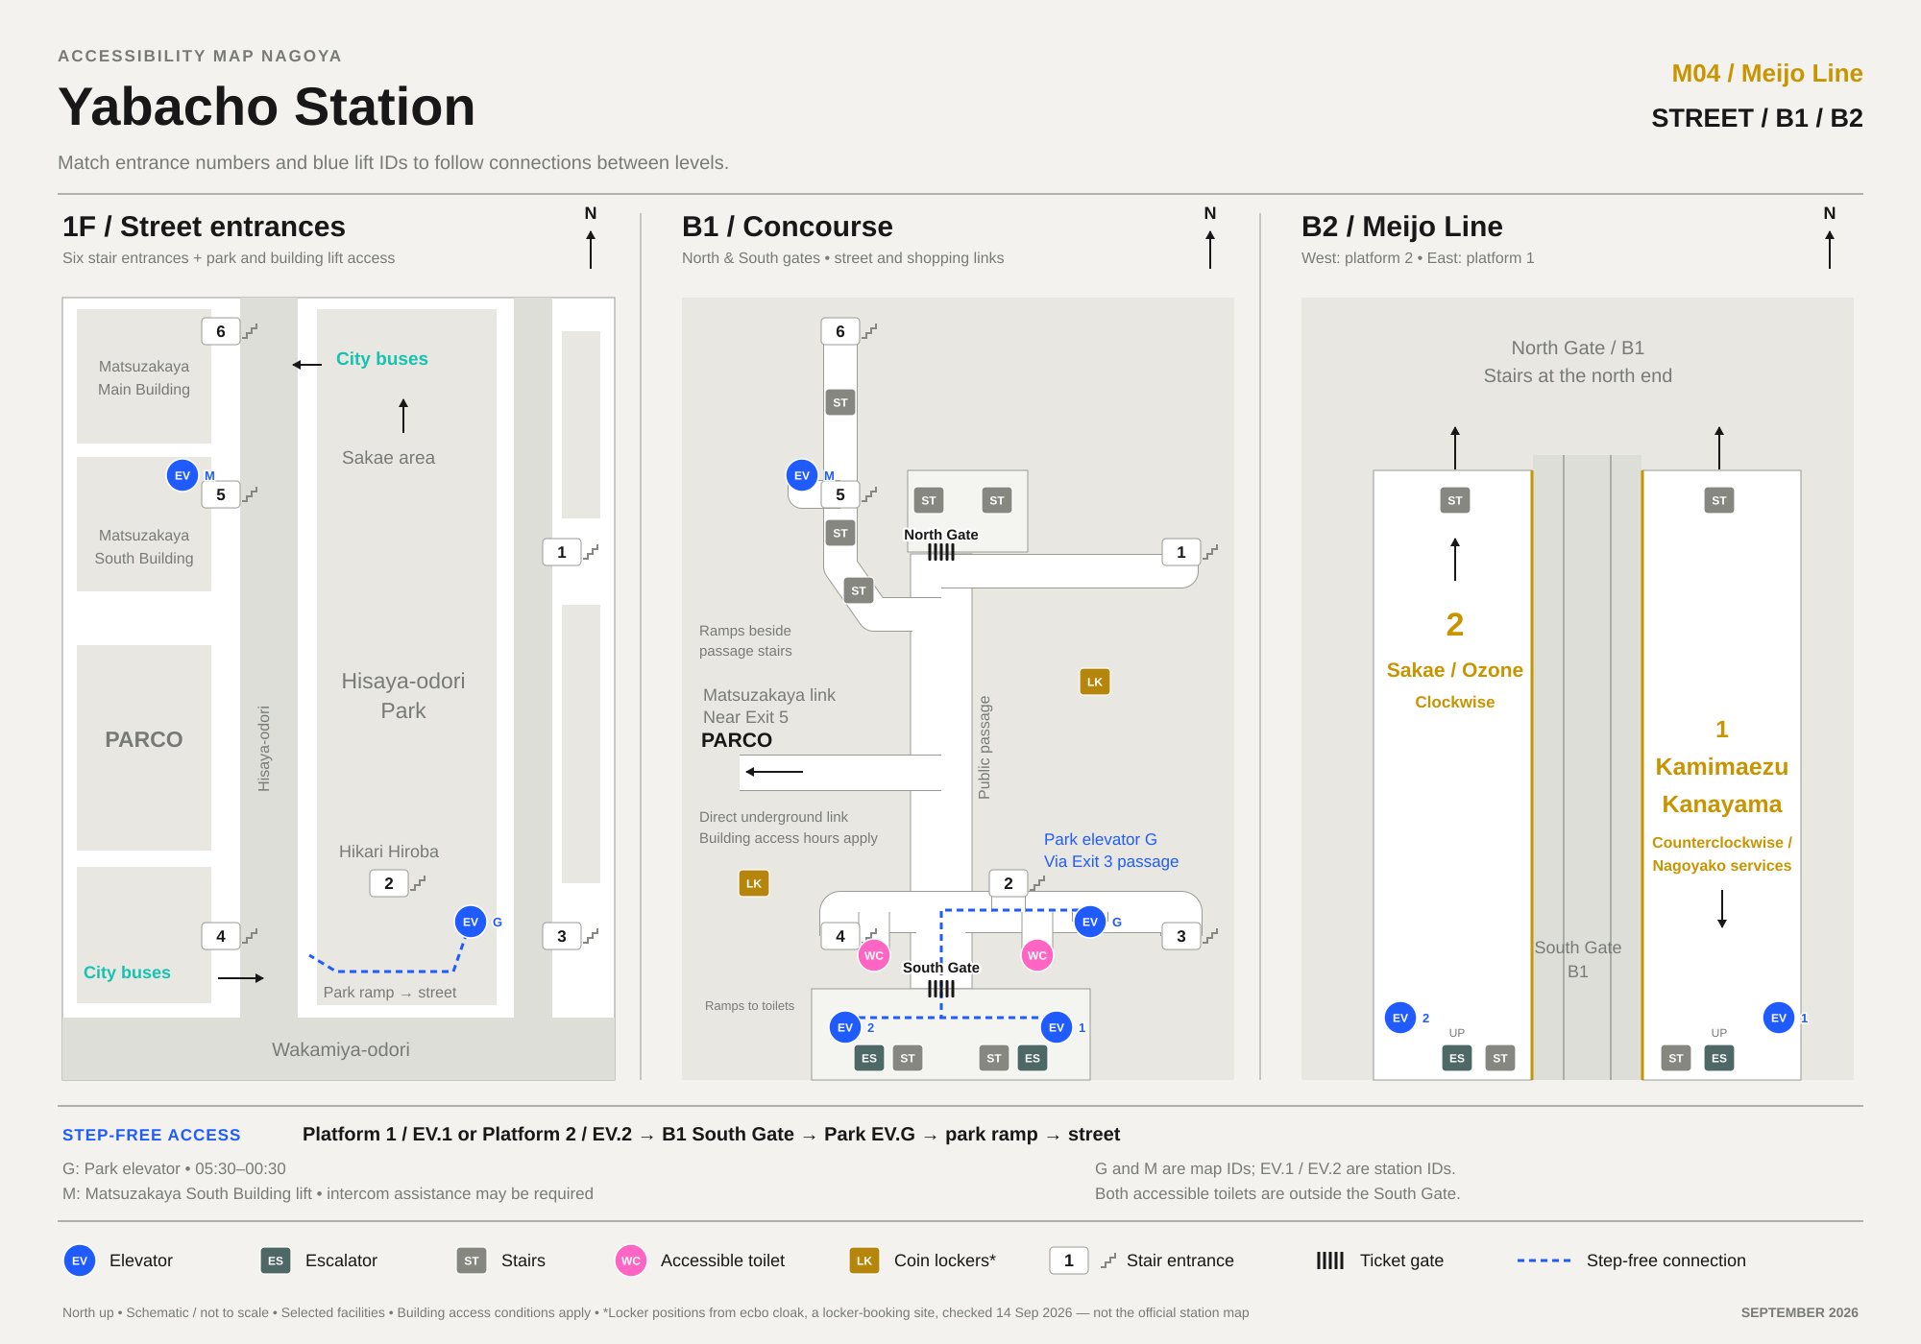Click the LK locker icon beside Public passage

(1095, 682)
